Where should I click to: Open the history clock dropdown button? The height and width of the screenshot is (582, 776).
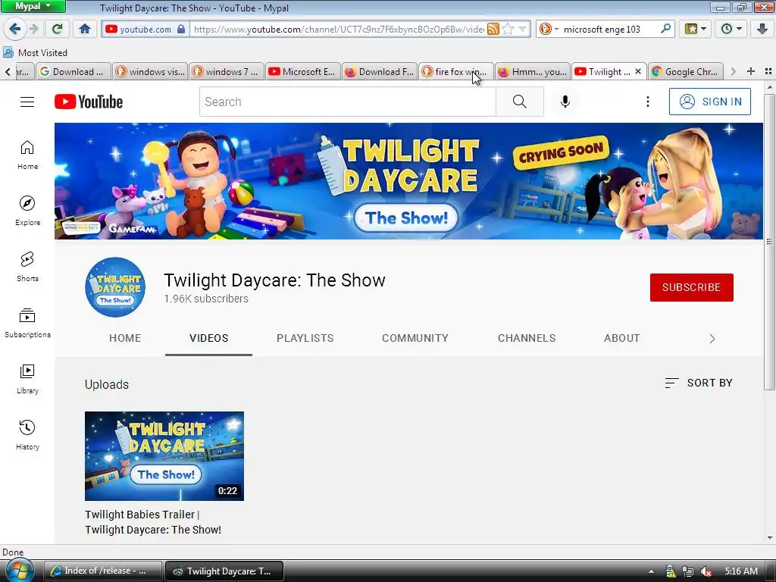click(731, 29)
